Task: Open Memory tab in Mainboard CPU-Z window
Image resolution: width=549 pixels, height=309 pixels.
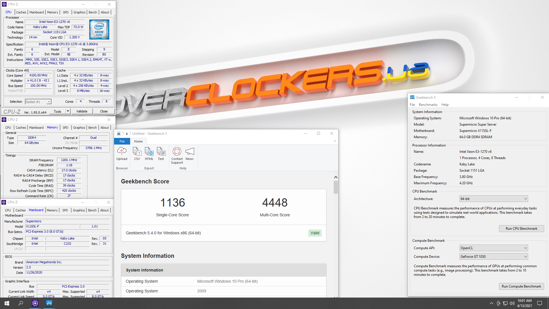Action: coord(52,210)
